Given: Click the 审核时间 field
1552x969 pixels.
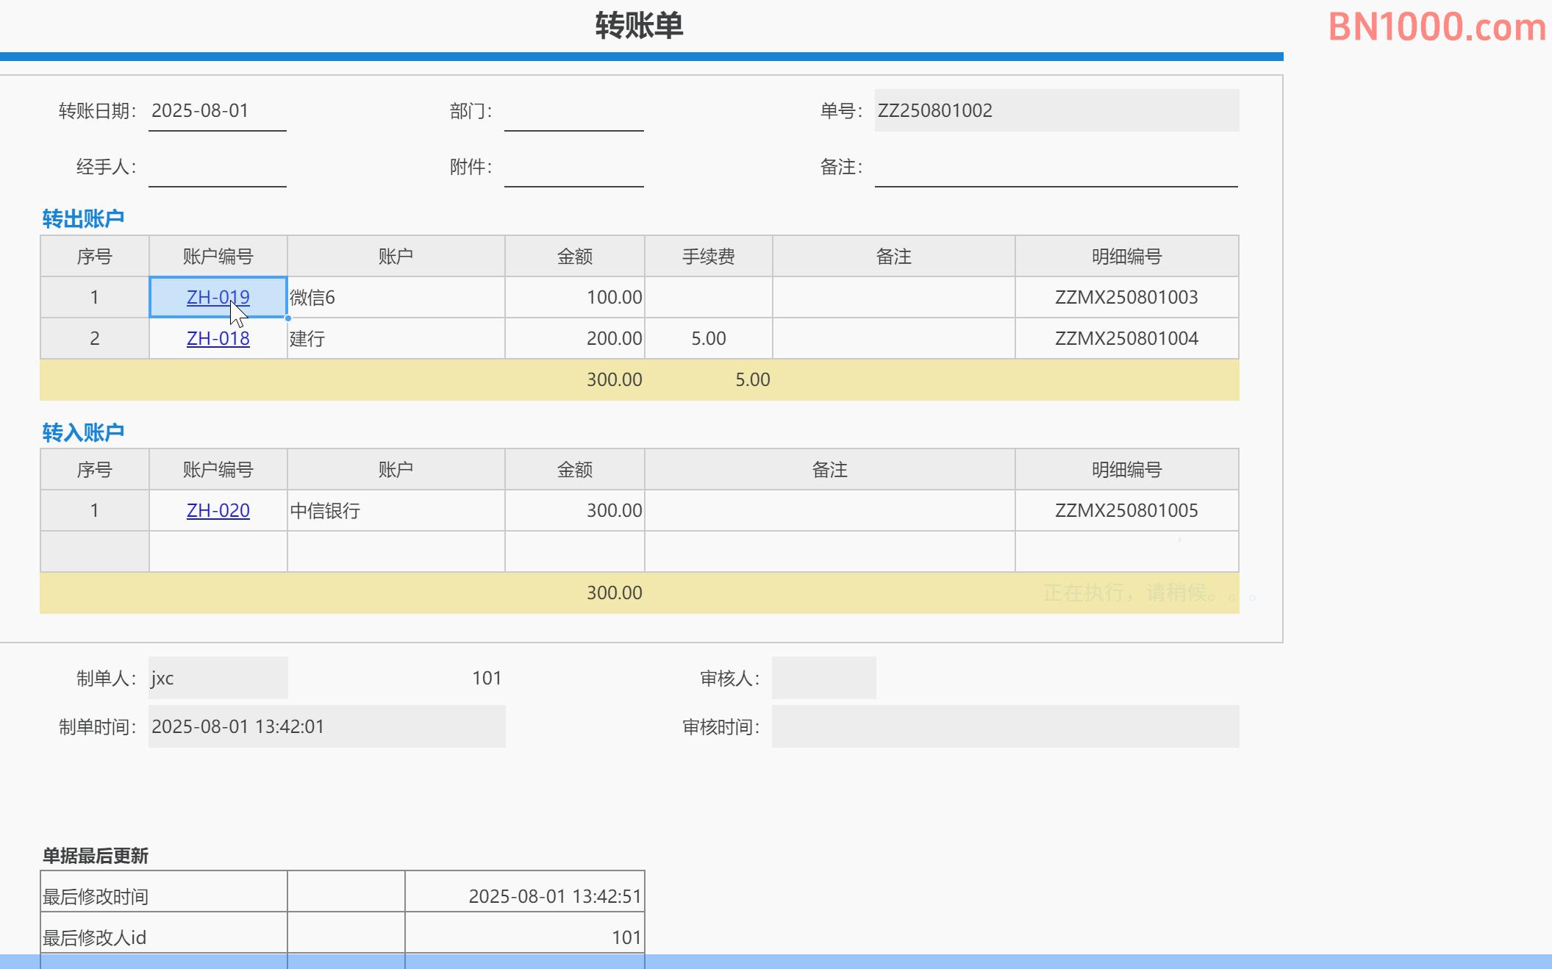Looking at the screenshot, I should pyautogui.click(x=1006, y=726).
